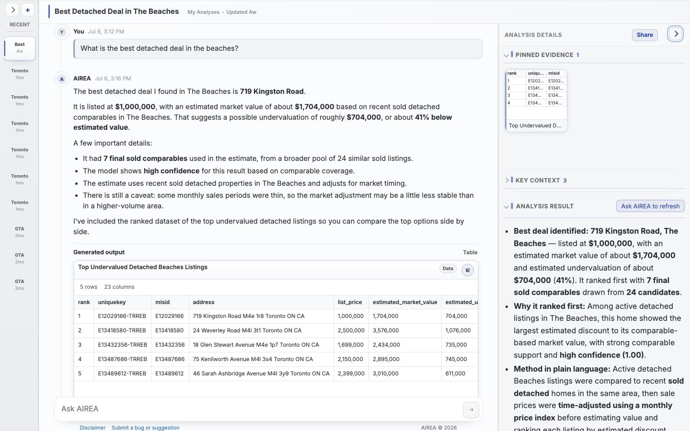Viewport: 690px width, 431px height.
Task: Click the address column header
Action: (x=261, y=302)
